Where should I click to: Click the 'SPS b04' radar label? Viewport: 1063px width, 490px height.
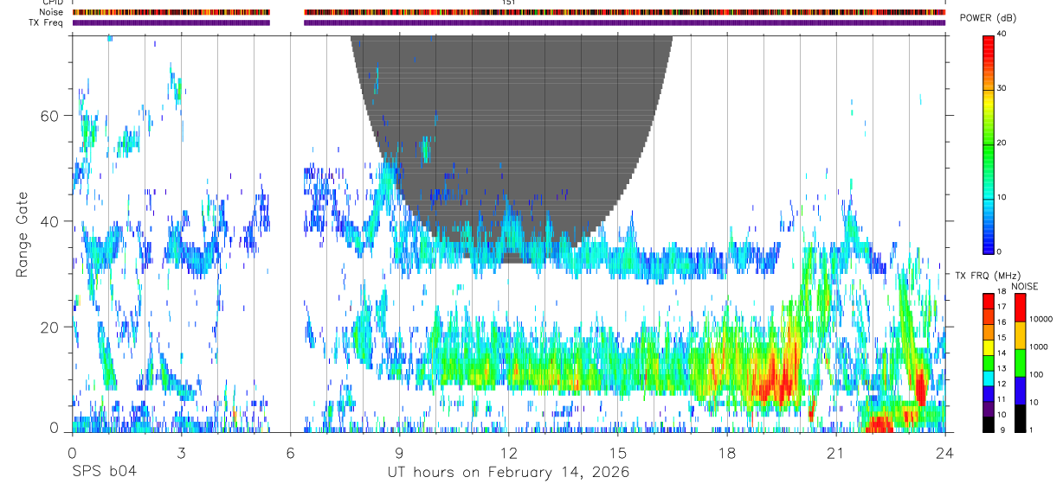pyautogui.click(x=104, y=473)
